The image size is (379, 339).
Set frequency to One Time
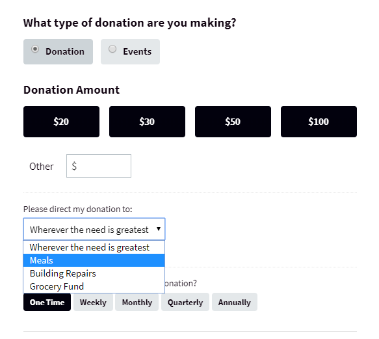(47, 302)
